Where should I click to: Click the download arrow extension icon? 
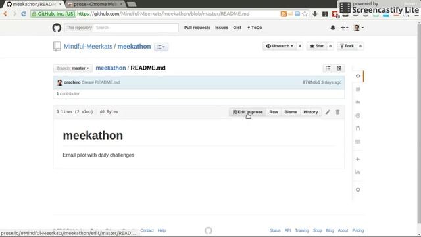click(315, 14)
